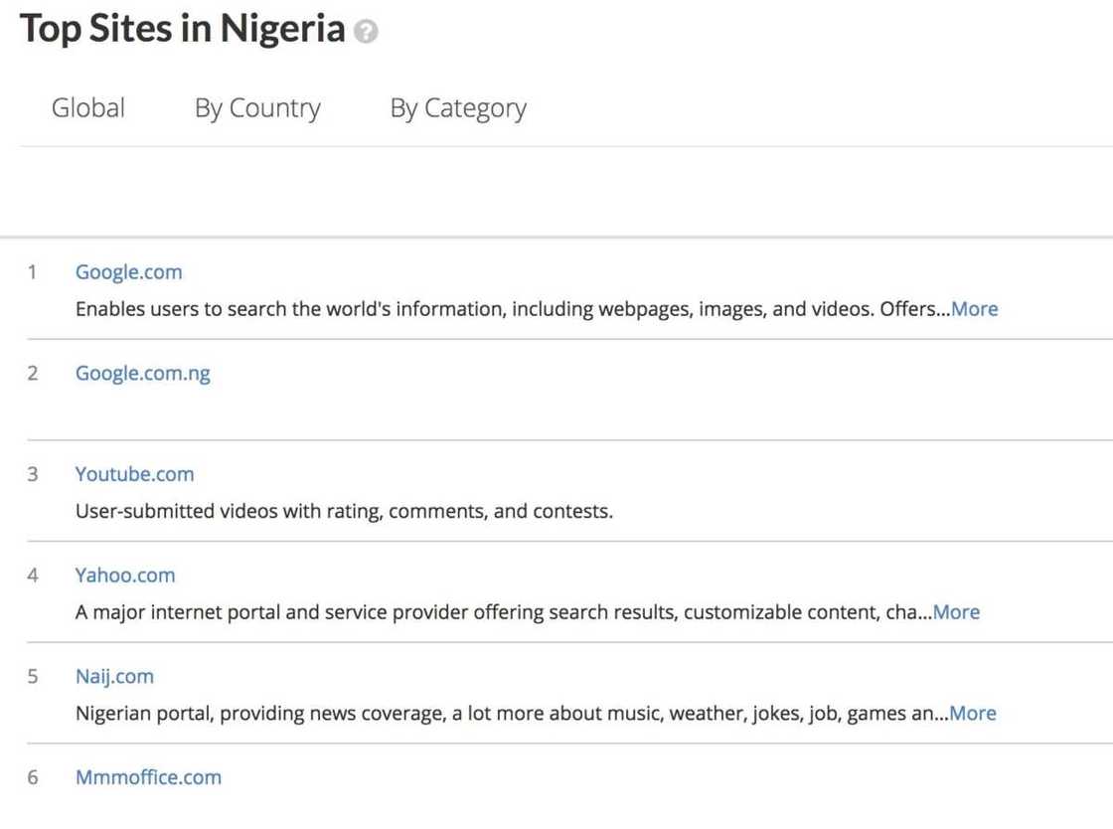Expand the More text under Naij.com
Viewport: 1113px width, 829px height.
coord(972,713)
